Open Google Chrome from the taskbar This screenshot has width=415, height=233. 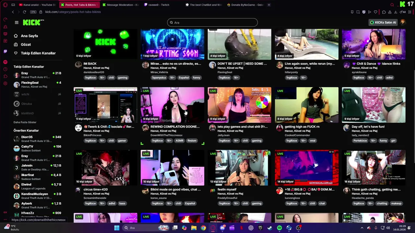pos(203,228)
